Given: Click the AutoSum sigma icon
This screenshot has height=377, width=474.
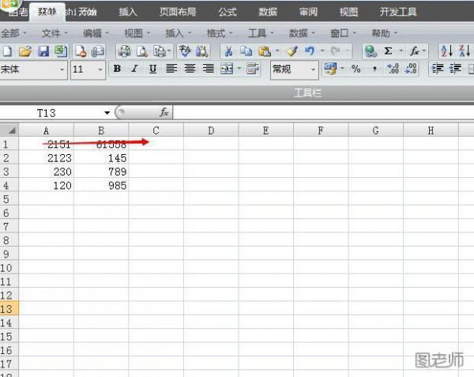Looking at the screenshot, I should pos(389,51).
